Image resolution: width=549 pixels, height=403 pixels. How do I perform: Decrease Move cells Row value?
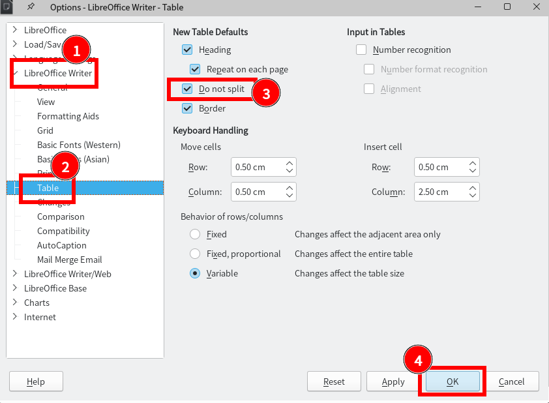coord(289,170)
